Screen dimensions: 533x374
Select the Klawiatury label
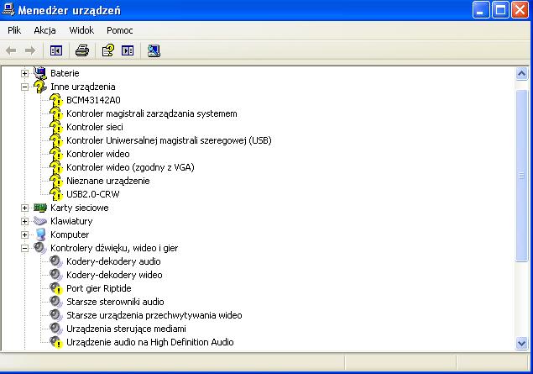[71, 221]
